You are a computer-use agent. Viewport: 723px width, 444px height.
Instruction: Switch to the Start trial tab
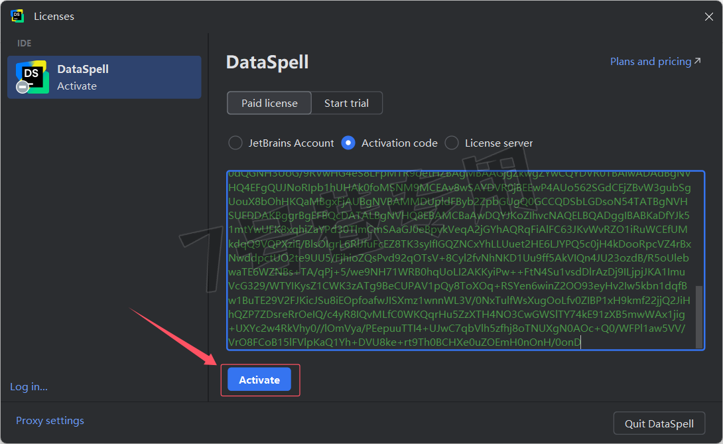[346, 103]
